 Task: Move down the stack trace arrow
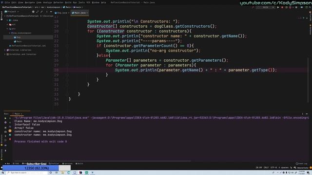point(10,122)
